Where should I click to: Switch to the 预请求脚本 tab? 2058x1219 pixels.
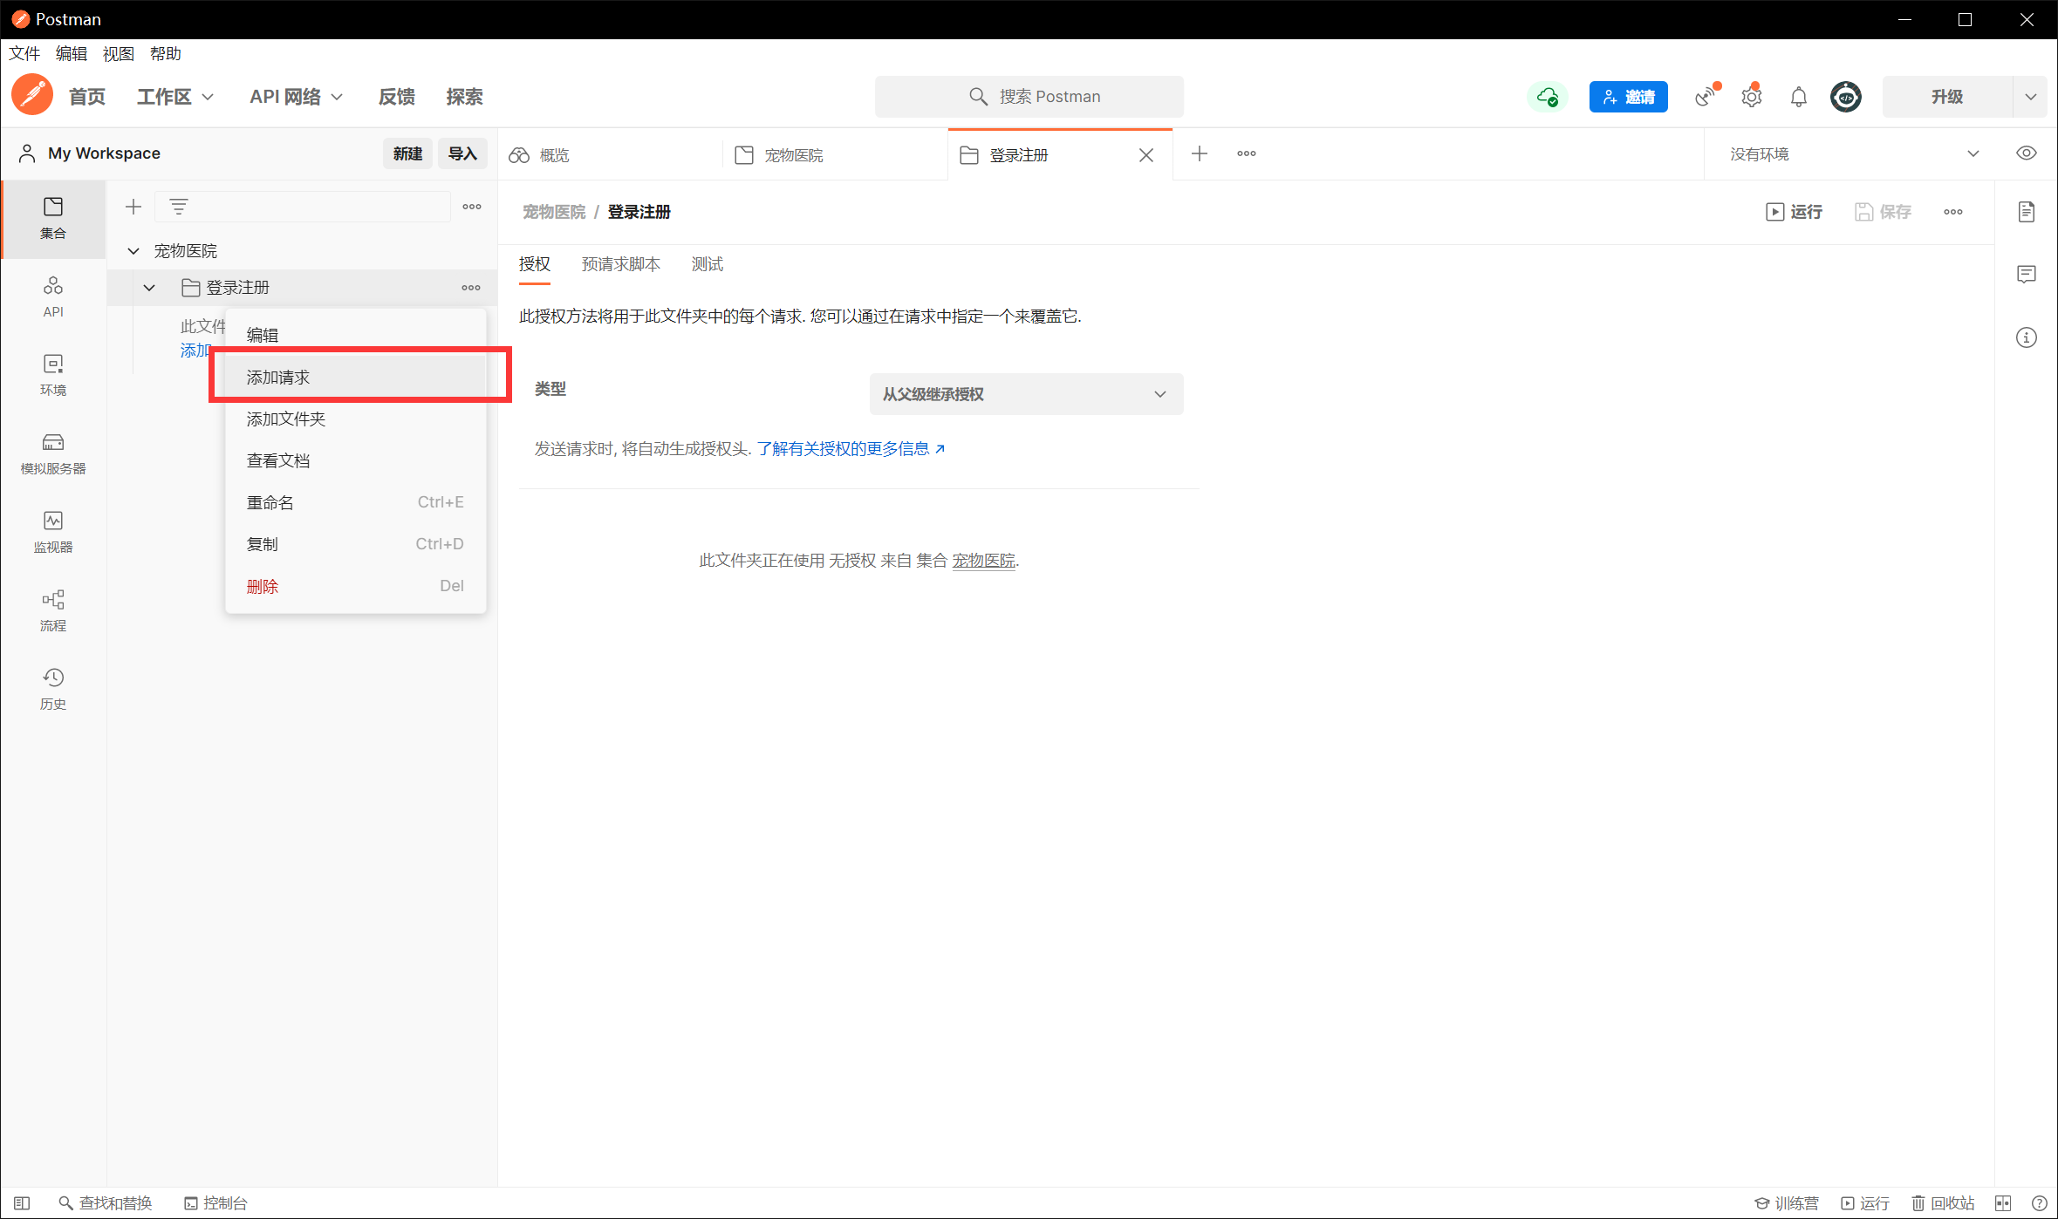620,264
